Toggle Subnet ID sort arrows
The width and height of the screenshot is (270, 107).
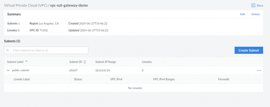click(85, 62)
